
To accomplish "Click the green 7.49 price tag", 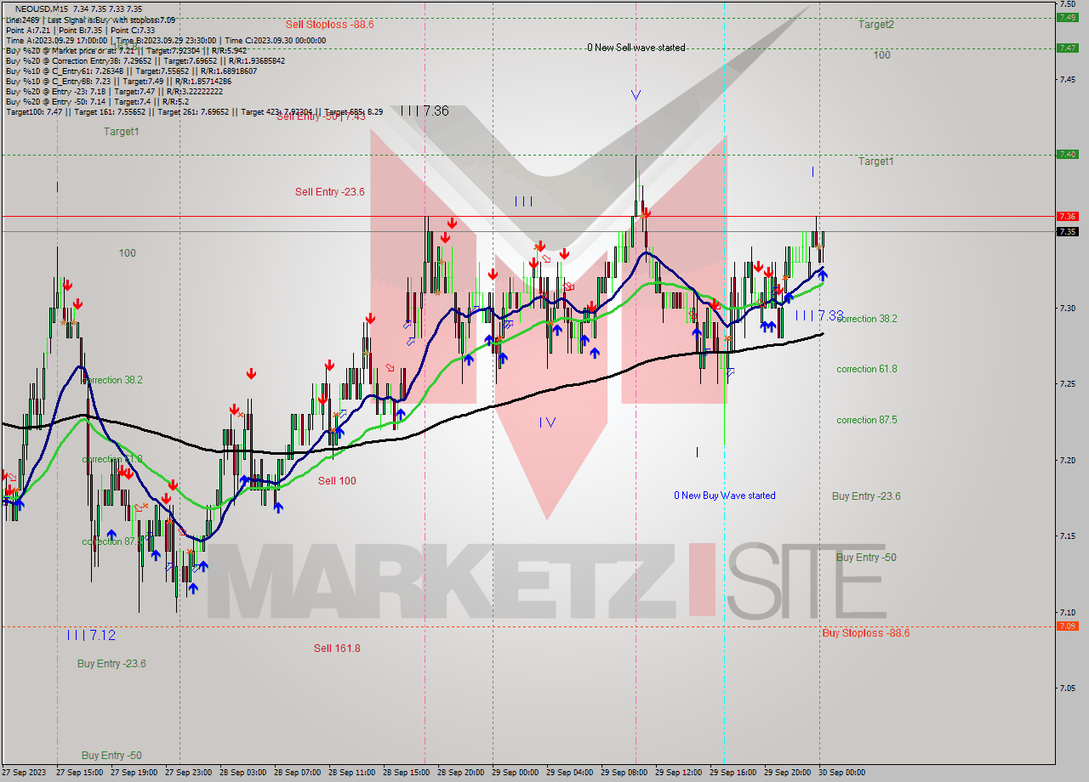I will click(x=1067, y=17).
